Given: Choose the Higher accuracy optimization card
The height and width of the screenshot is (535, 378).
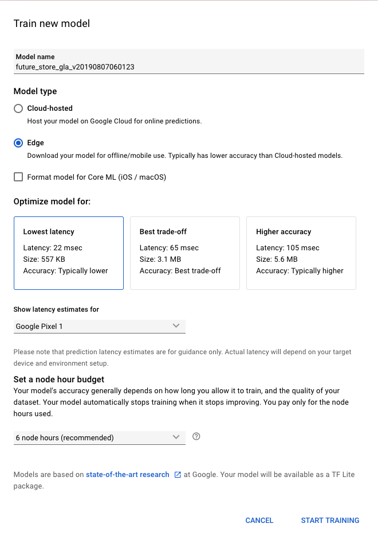Looking at the screenshot, I should click(x=301, y=253).
